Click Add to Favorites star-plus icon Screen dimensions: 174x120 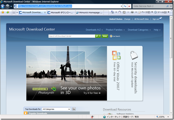[8, 12]
